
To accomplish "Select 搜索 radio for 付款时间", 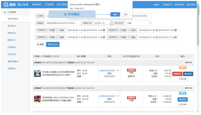I will [58, 37].
